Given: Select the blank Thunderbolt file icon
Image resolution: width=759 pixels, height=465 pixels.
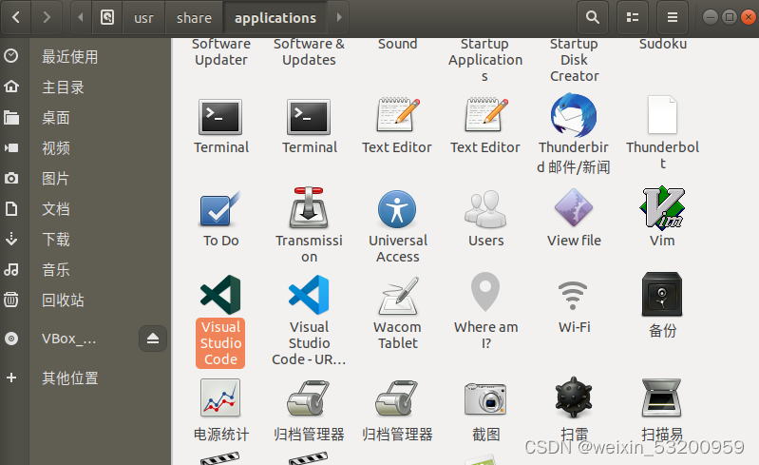Looking at the screenshot, I should coord(662,115).
